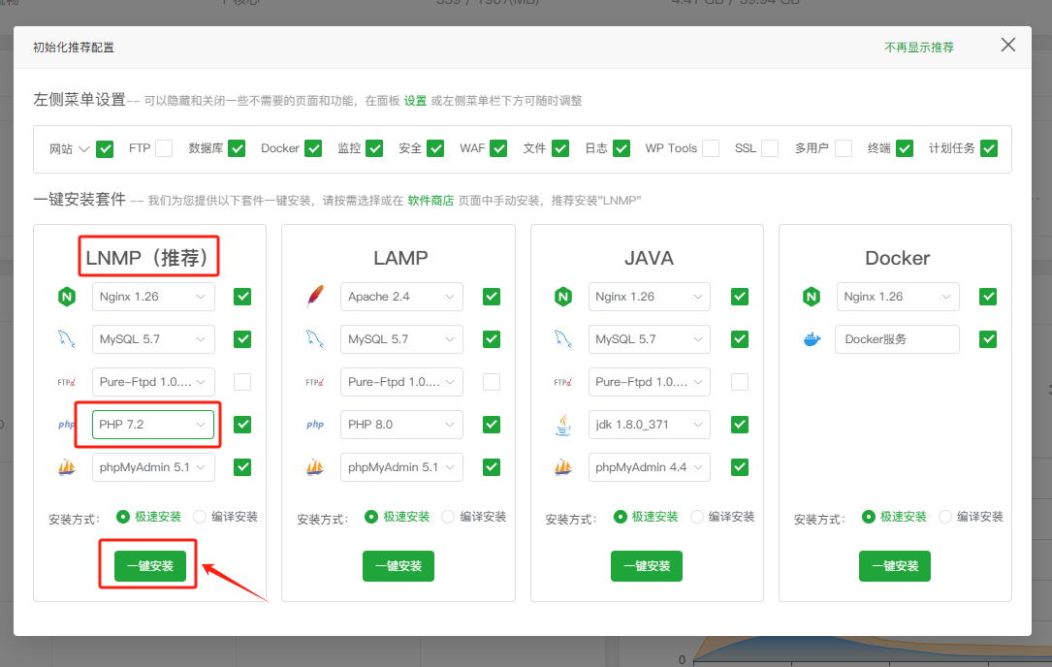Click the FTP icon in LNMP card
The width and height of the screenshot is (1052, 667).
coord(67,382)
